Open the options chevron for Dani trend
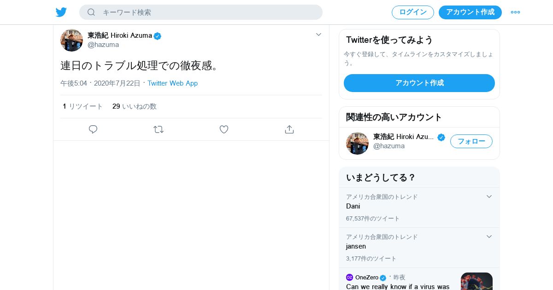Screen dimensions: 553x290 coord(489,197)
